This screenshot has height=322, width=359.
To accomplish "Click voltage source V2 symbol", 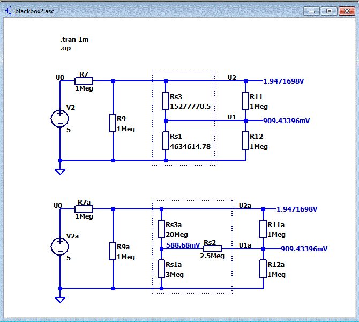I will [x=60, y=118].
